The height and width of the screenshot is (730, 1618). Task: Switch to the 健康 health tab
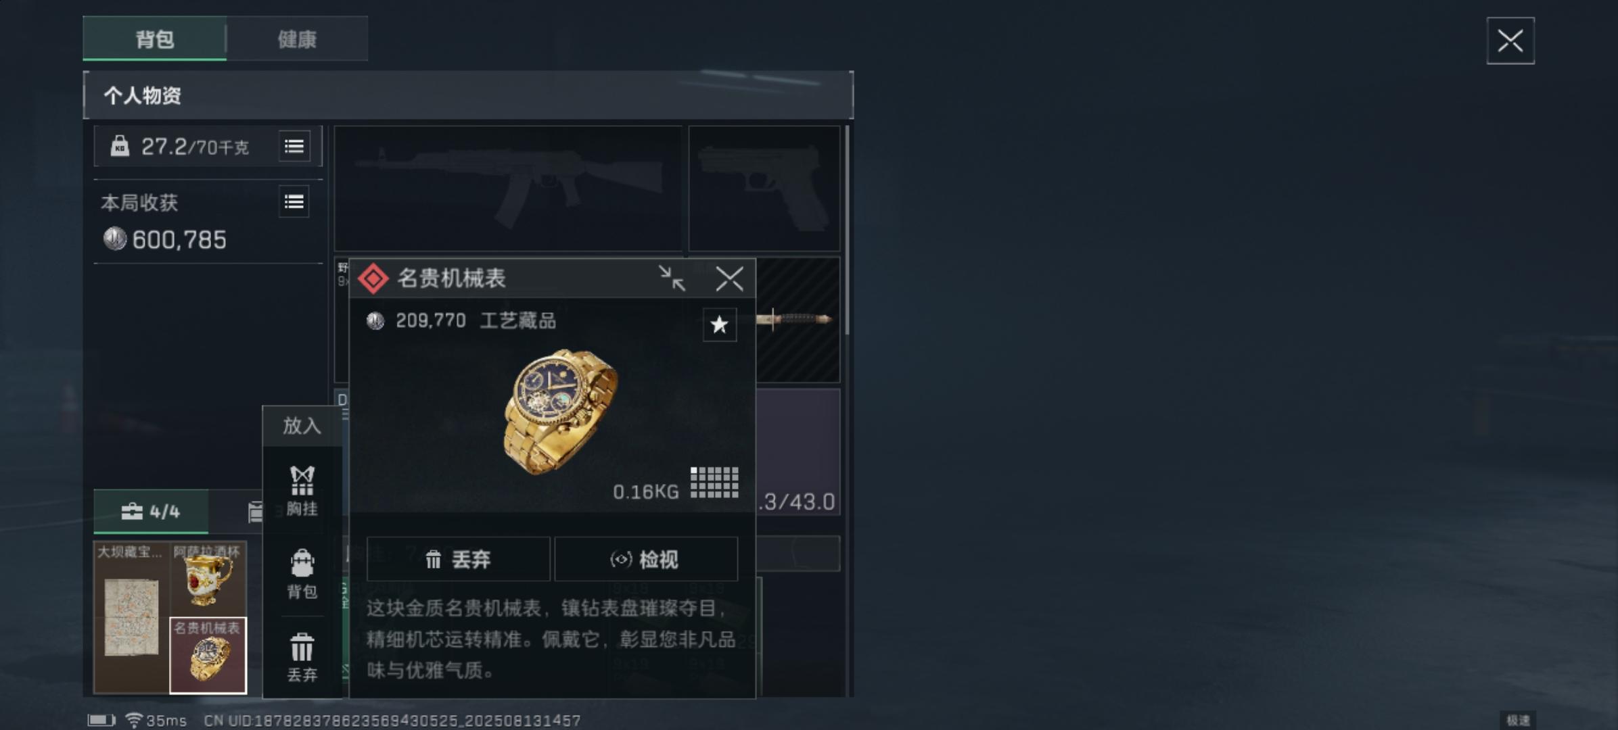click(297, 39)
